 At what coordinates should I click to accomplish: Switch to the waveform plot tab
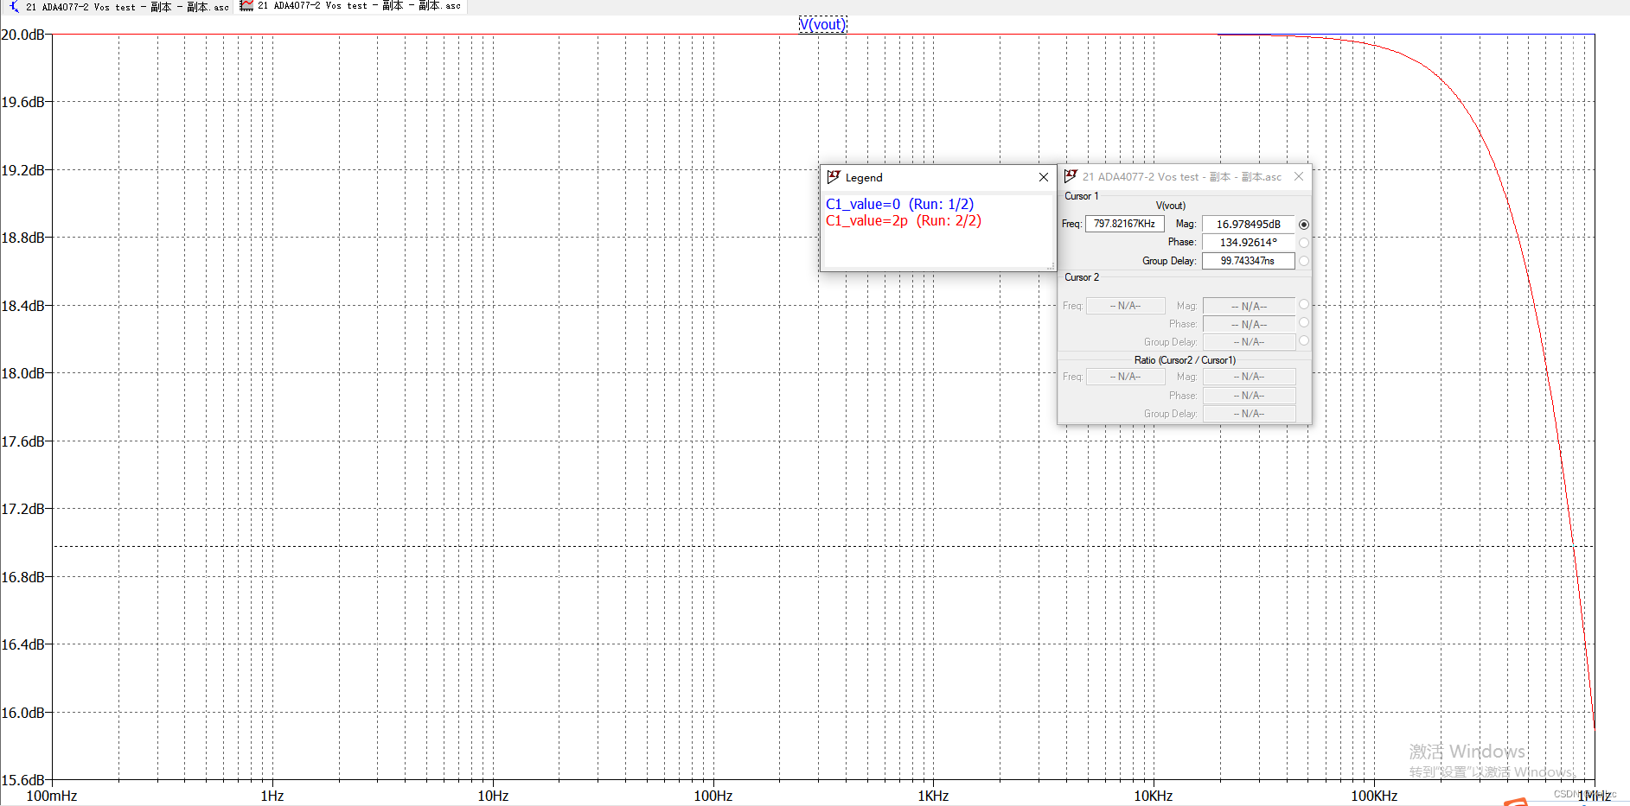(x=350, y=7)
